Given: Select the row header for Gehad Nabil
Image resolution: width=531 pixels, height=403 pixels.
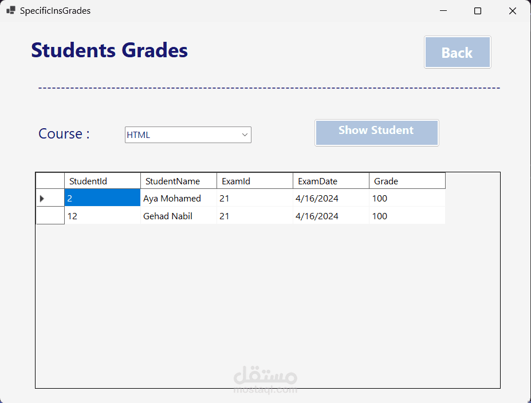Looking at the screenshot, I should 50,216.
